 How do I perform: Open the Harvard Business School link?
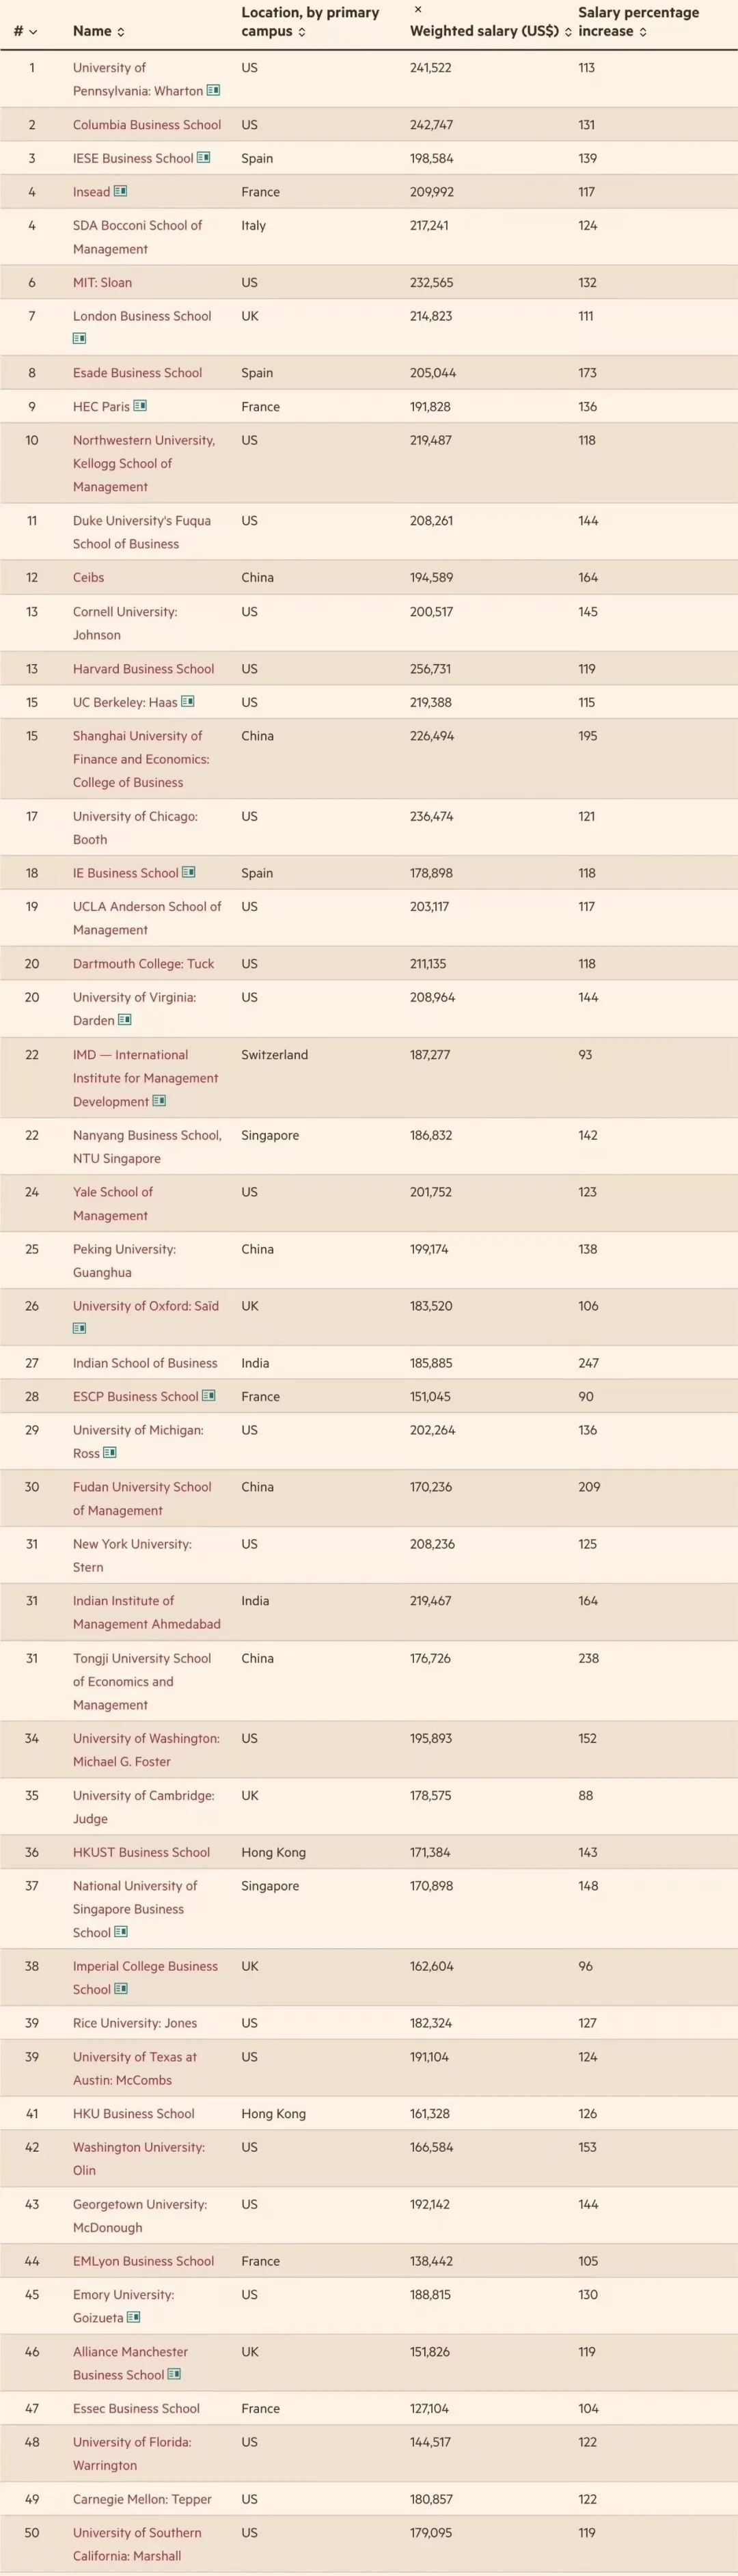click(143, 669)
